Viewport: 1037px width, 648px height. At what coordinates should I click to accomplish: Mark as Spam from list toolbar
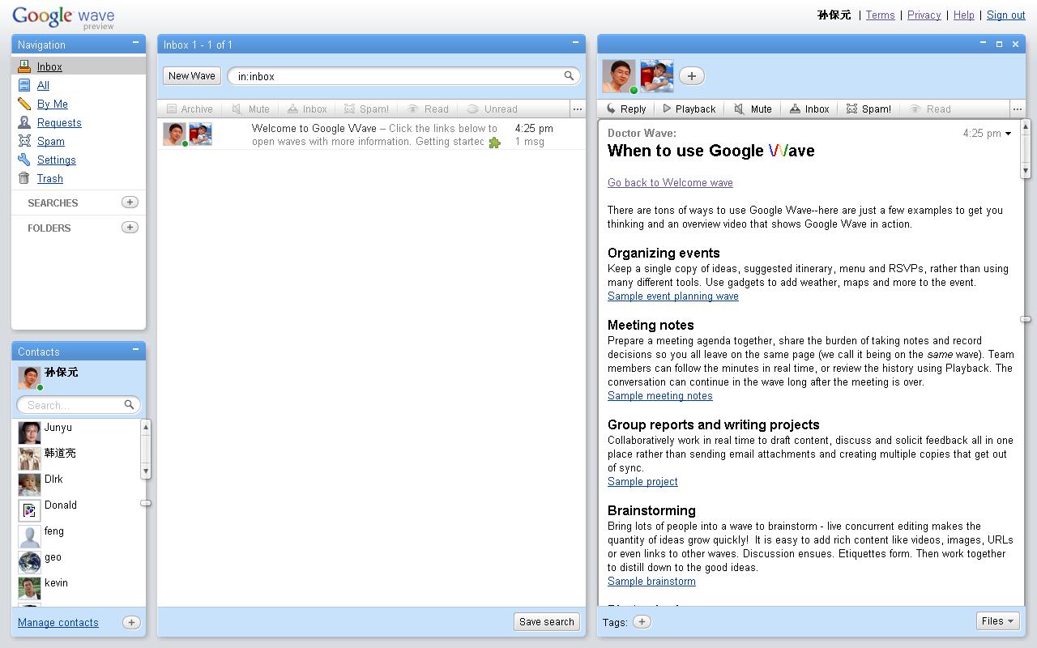pyautogui.click(x=366, y=109)
